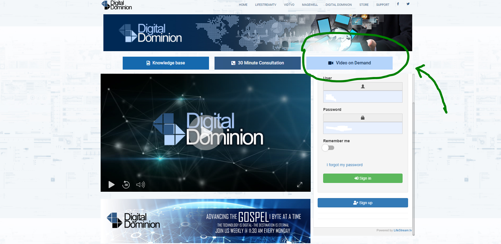The image size is (501, 244).
Task: Open SUPPORT menu item
Action: click(383, 5)
